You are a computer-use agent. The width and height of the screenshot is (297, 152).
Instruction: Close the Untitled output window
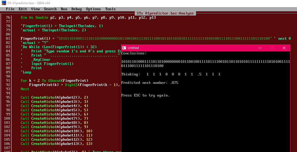tap(284, 48)
